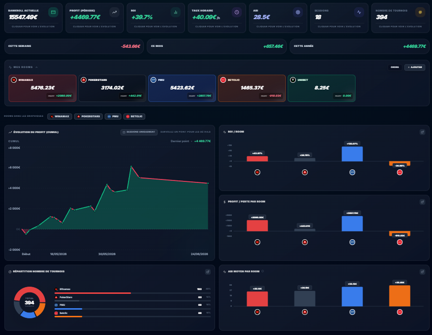
Task: Click the 24/06/2026 date label on profit chart
Action: click(x=199, y=254)
